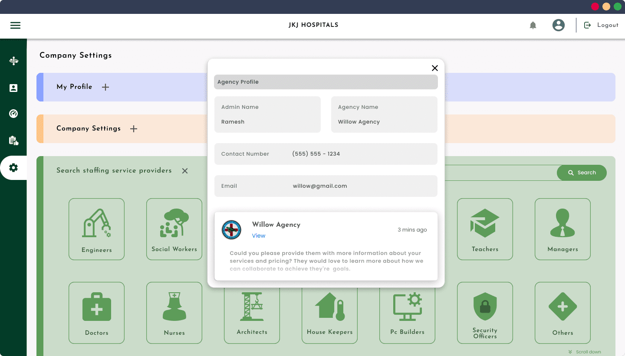Screen dimensions: 625x356
Task: Select the Teachers category
Action: (x=485, y=229)
